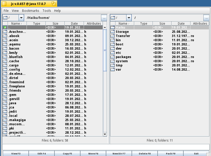Click the left panel scrollbar thumb
Screen dimensions: 211x156
pyautogui.click(x=105, y=50)
